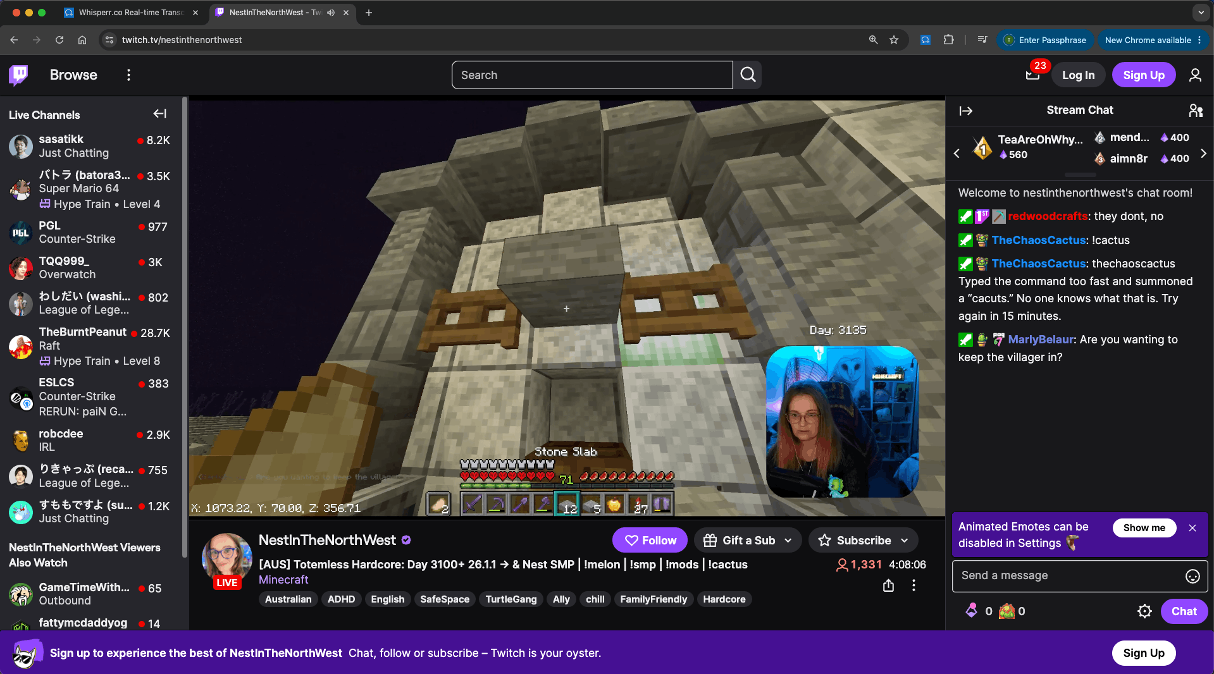Image resolution: width=1214 pixels, height=674 pixels.
Task: Show previous gift leaderboard entry
Action: [957, 153]
